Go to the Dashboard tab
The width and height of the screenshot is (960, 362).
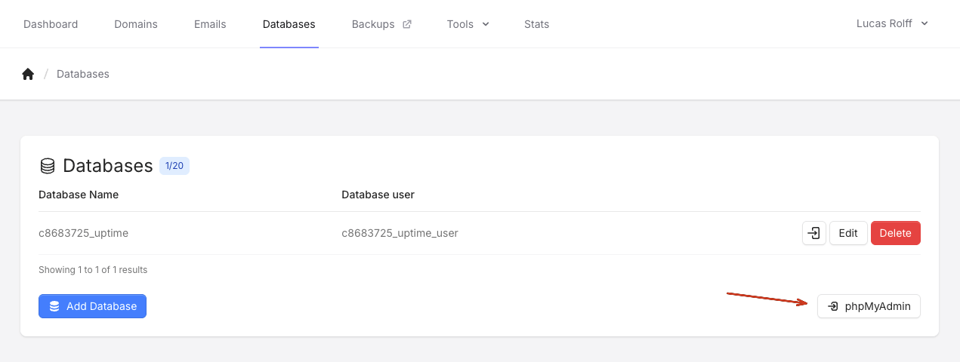(51, 24)
